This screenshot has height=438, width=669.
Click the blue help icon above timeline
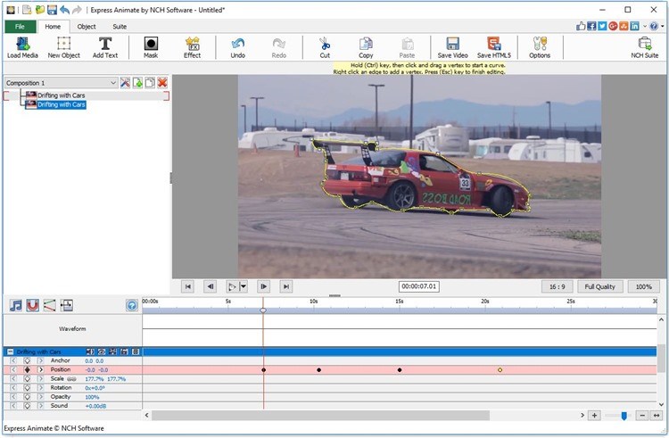tap(132, 305)
